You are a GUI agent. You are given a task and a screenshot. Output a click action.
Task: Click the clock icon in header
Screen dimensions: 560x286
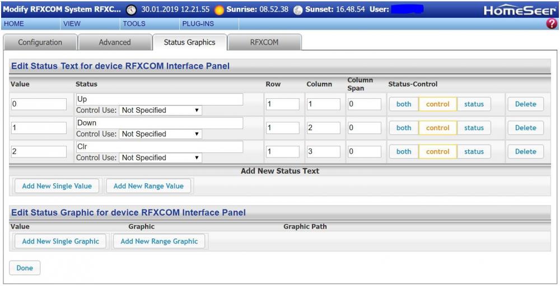point(131,9)
